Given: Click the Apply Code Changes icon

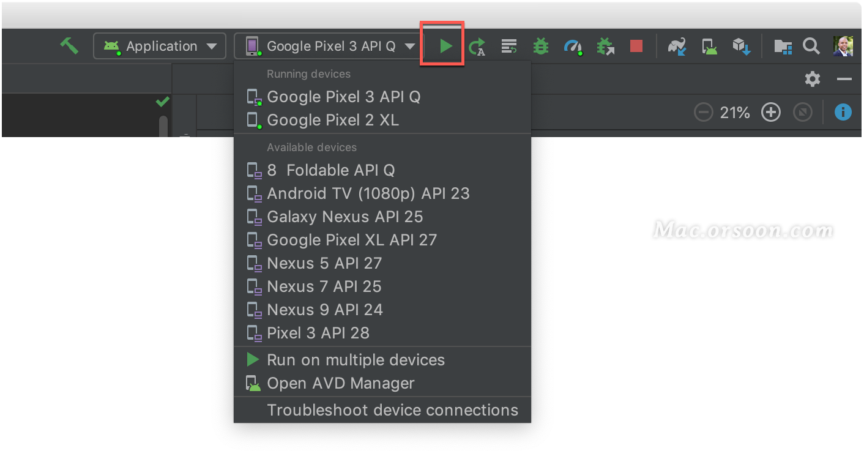Looking at the screenshot, I should pyautogui.click(x=509, y=46).
